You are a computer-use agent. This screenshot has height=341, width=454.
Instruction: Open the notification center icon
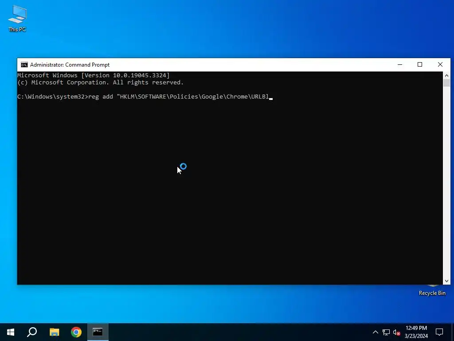439,332
